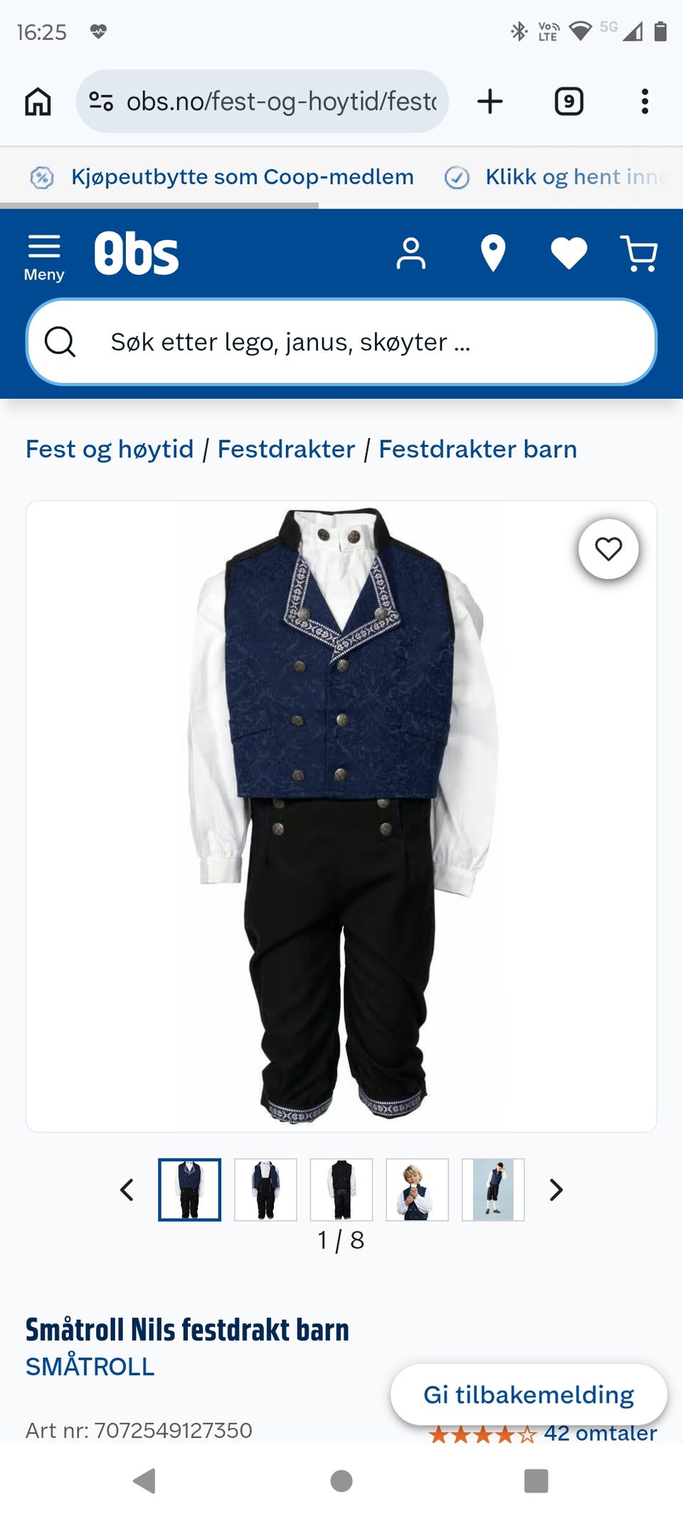Show the next product thumbnails

tap(556, 1190)
